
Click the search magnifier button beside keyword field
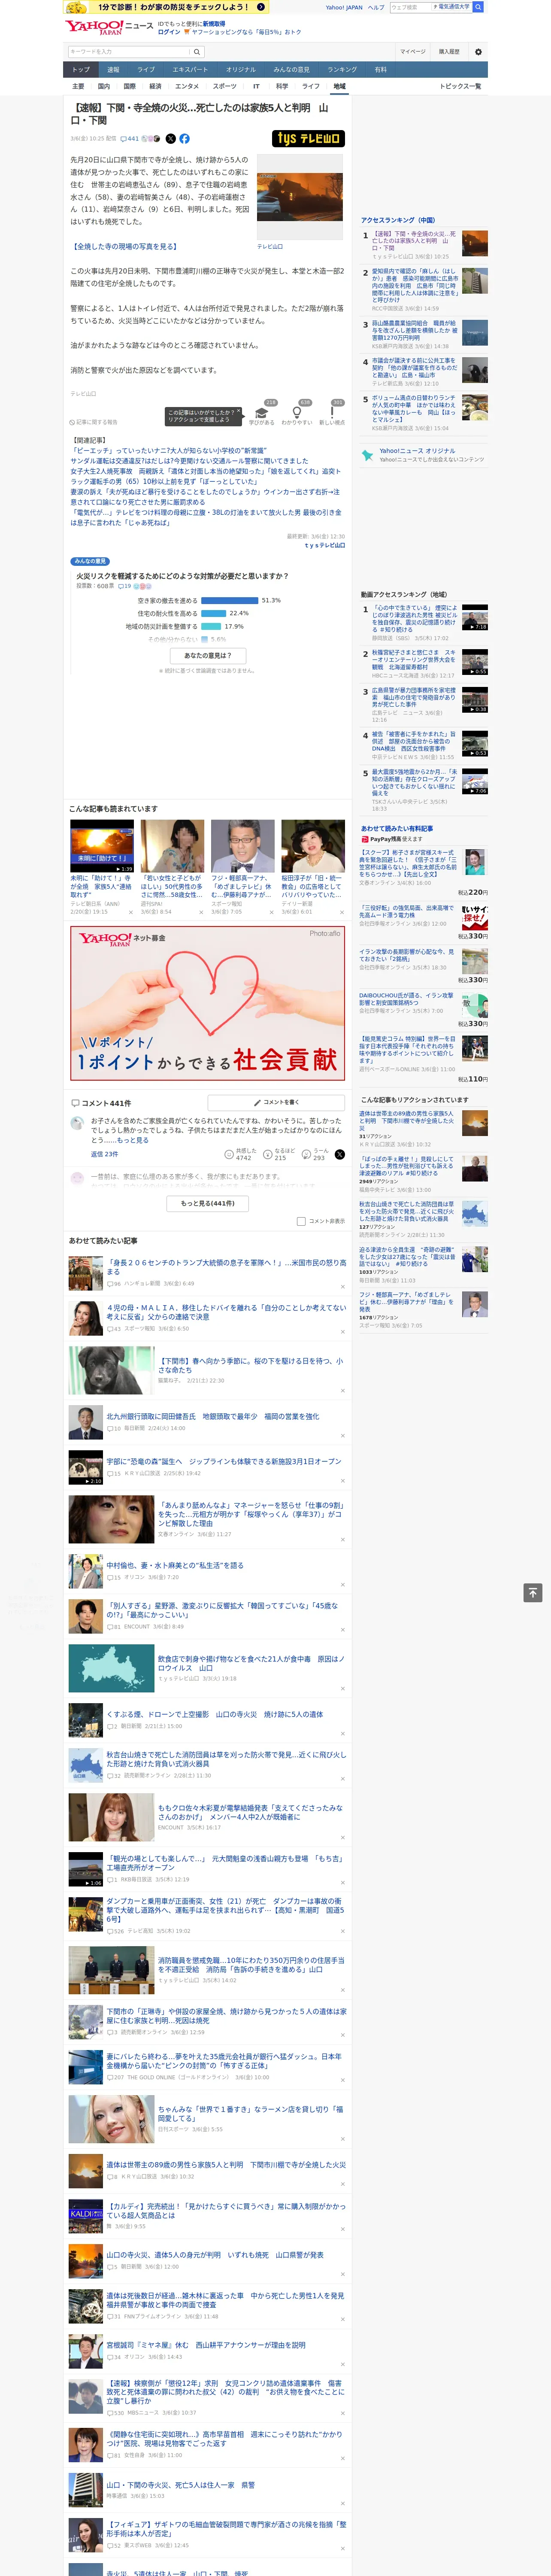click(197, 52)
